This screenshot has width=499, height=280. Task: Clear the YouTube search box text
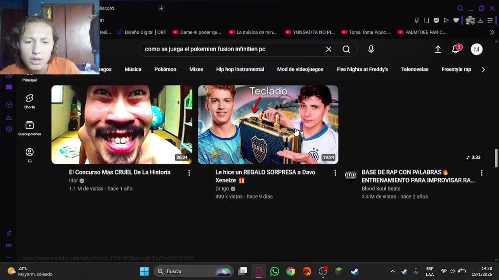(329, 49)
